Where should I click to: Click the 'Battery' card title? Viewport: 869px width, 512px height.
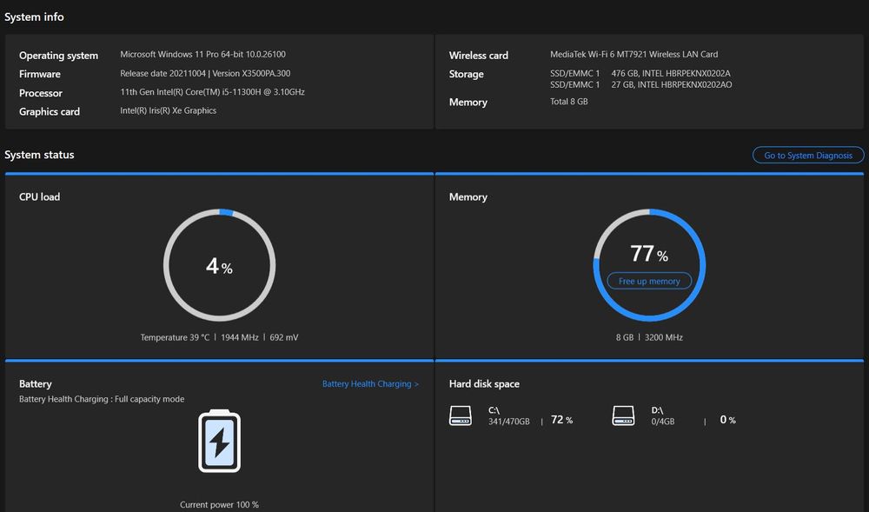coord(35,383)
